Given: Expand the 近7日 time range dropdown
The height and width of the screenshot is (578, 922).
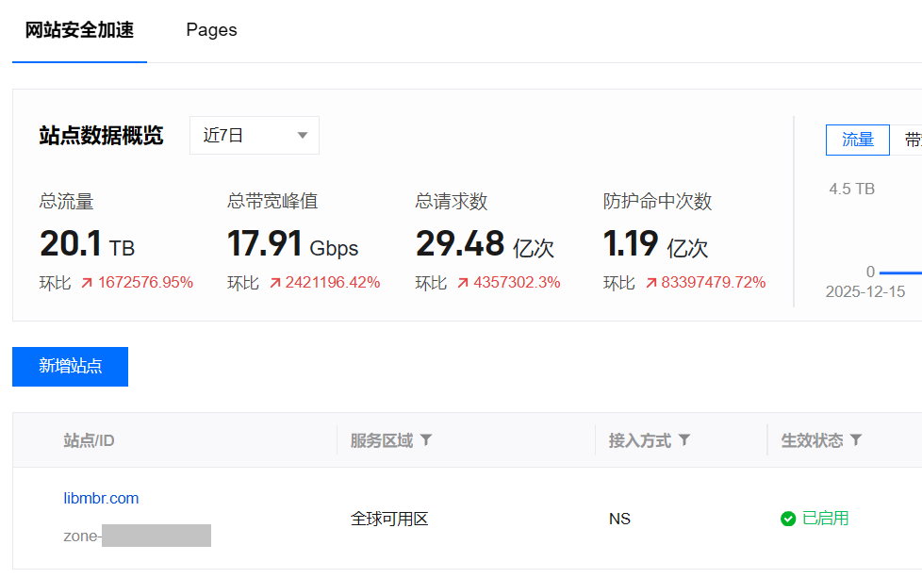Looking at the screenshot, I should 255,136.
